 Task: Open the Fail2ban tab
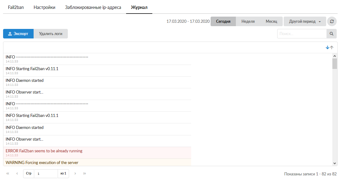click(16, 7)
